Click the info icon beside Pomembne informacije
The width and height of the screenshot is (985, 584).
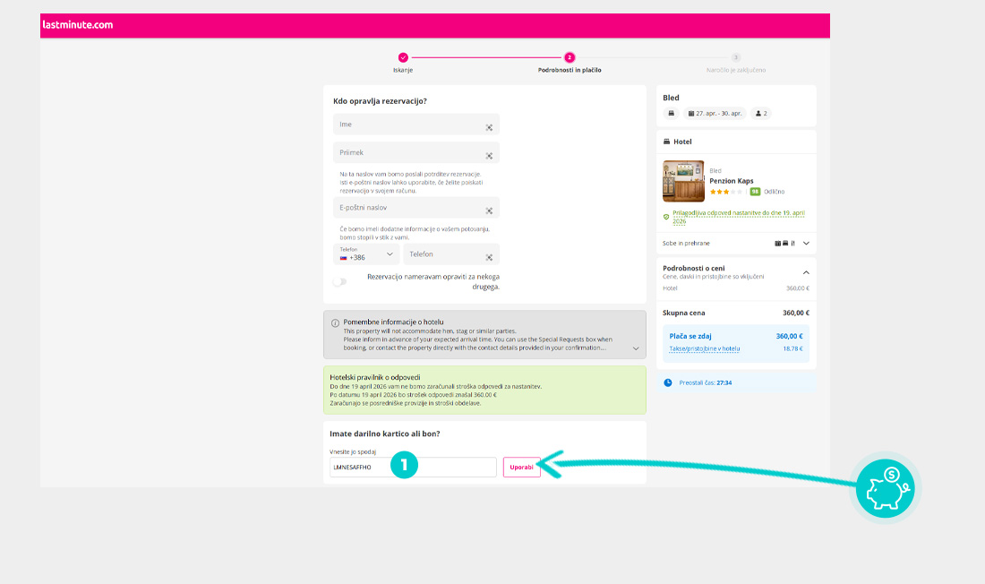(x=335, y=322)
